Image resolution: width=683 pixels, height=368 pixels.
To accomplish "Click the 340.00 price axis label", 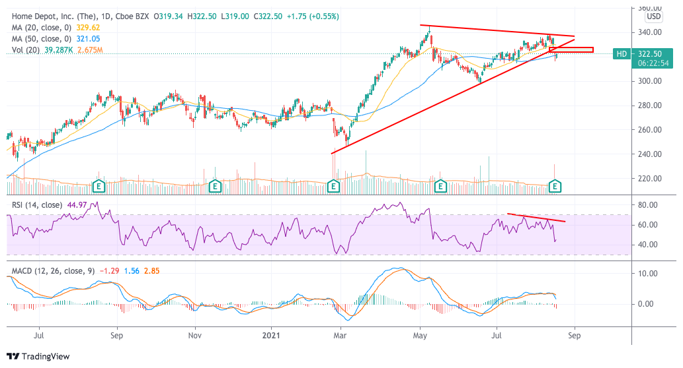I will tap(650, 32).
